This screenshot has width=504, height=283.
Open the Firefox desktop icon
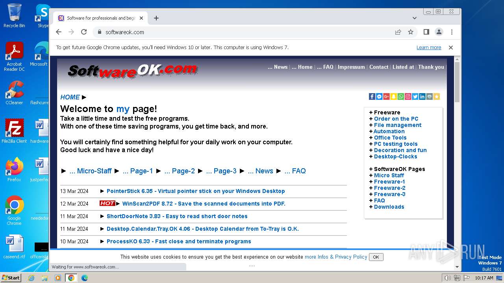click(14, 170)
